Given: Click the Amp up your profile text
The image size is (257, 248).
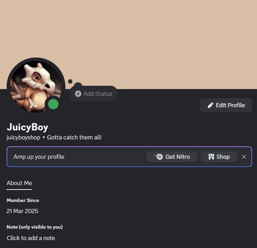Looking at the screenshot, I should [39, 157].
